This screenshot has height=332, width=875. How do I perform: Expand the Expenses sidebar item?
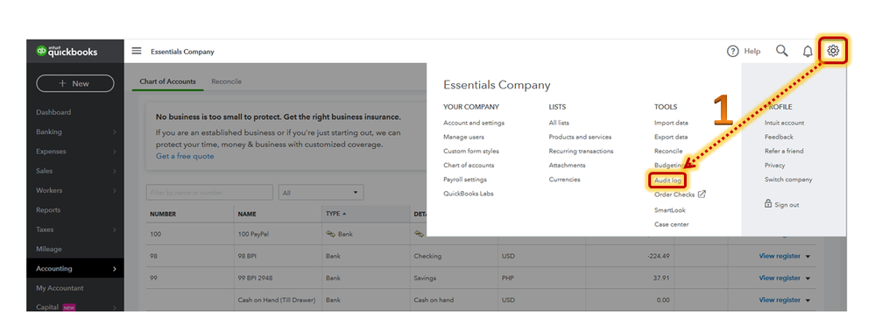tap(74, 152)
